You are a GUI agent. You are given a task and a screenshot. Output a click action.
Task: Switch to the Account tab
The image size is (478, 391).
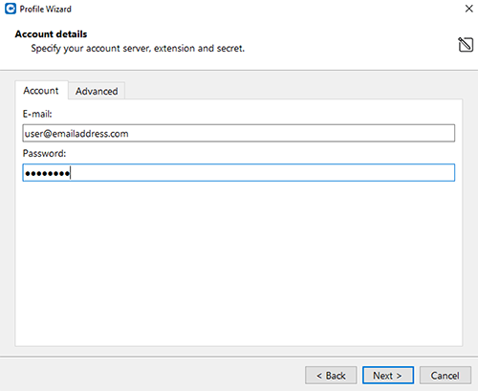[41, 91]
